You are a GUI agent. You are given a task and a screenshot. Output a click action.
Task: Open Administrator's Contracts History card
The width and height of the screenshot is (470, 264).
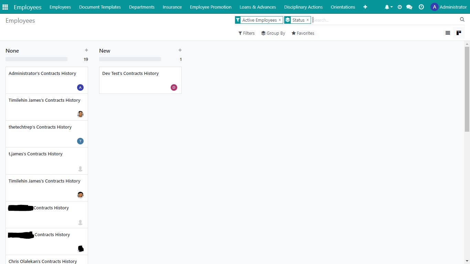pos(47,80)
